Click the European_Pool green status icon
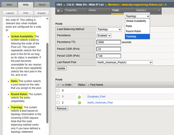The height and width of the screenshot is (135, 174). click(79, 97)
